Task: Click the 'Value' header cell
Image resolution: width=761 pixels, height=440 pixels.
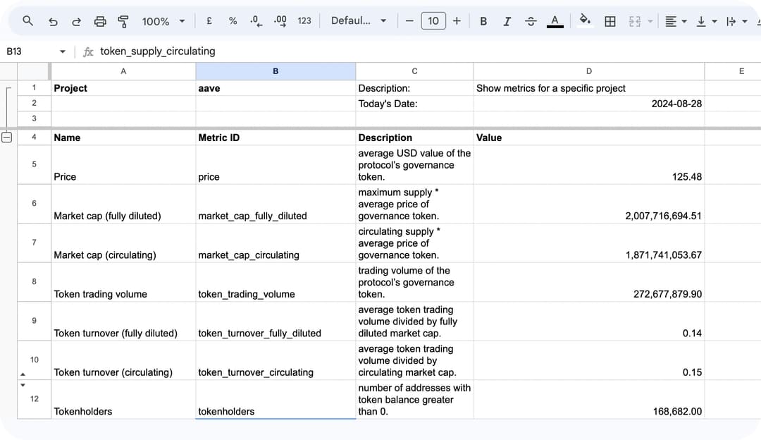Action: pos(588,137)
